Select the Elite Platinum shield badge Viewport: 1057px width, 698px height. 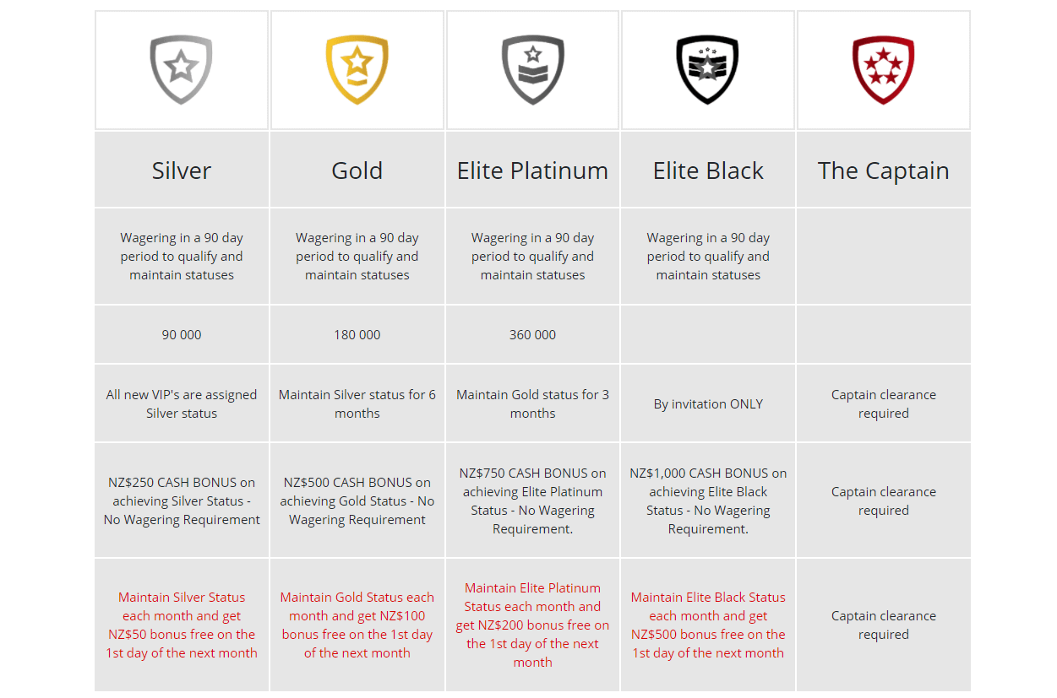point(532,70)
